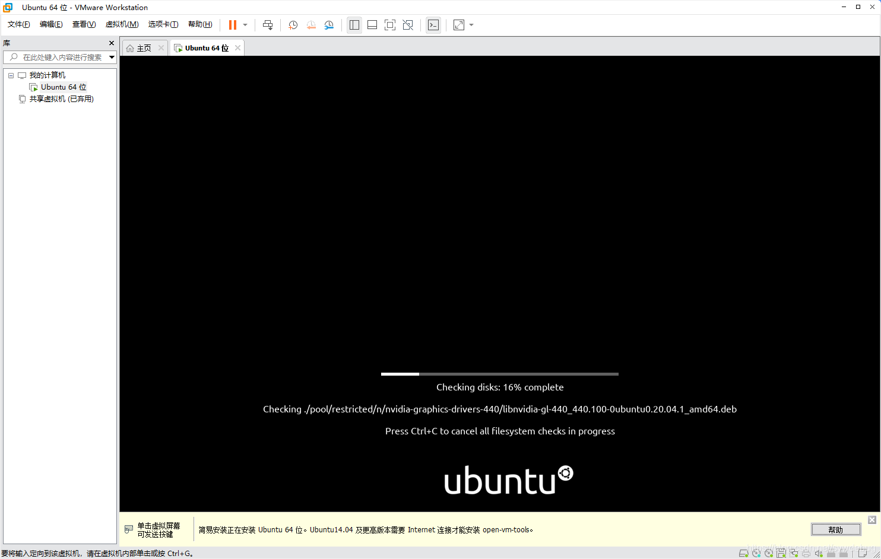Toggle the thumbnail bar view
The width and height of the screenshot is (881, 559).
pyautogui.click(x=372, y=25)
